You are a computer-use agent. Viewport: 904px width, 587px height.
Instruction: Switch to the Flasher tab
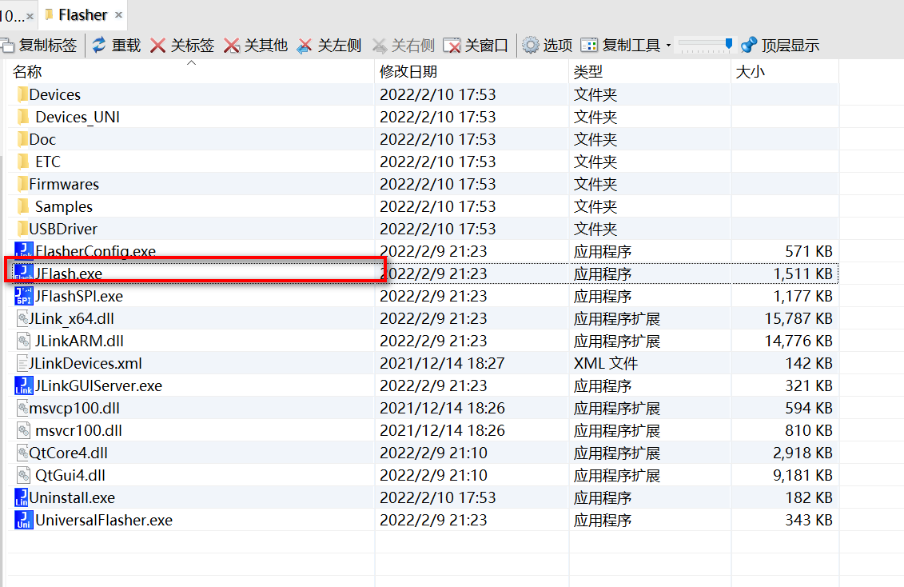(x=78, y=14)
